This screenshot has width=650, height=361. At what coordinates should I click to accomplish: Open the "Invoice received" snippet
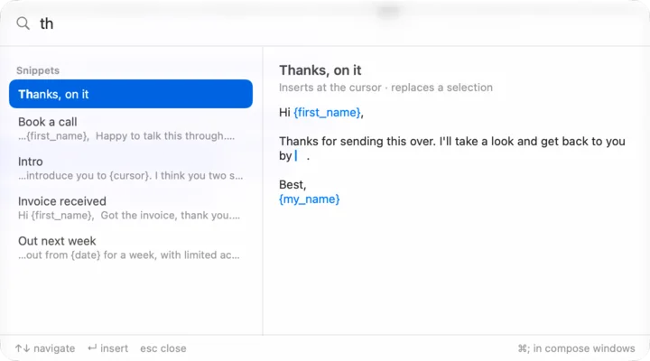(x=131, y=208)
